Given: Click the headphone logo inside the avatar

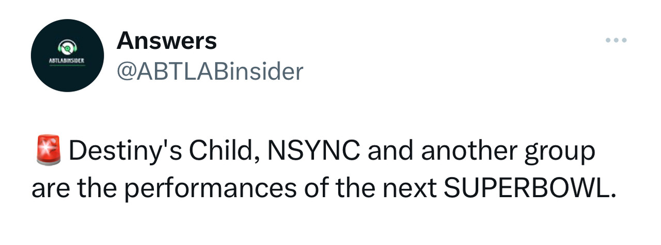Looking at the screenshot, I should pos(67,48).
